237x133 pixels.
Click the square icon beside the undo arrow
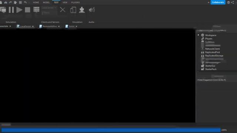[x=20, y=2]
